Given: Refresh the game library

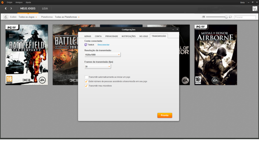Looking at the screenshot, I should [6, 17].
